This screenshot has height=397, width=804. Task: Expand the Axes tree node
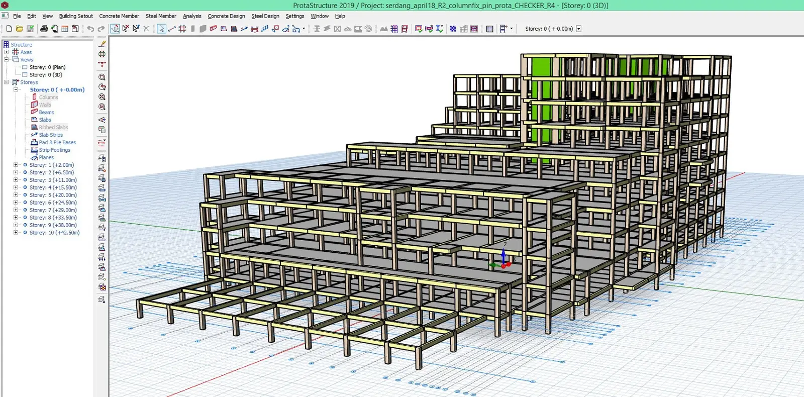pyautogui.click(x=7, y=52)
